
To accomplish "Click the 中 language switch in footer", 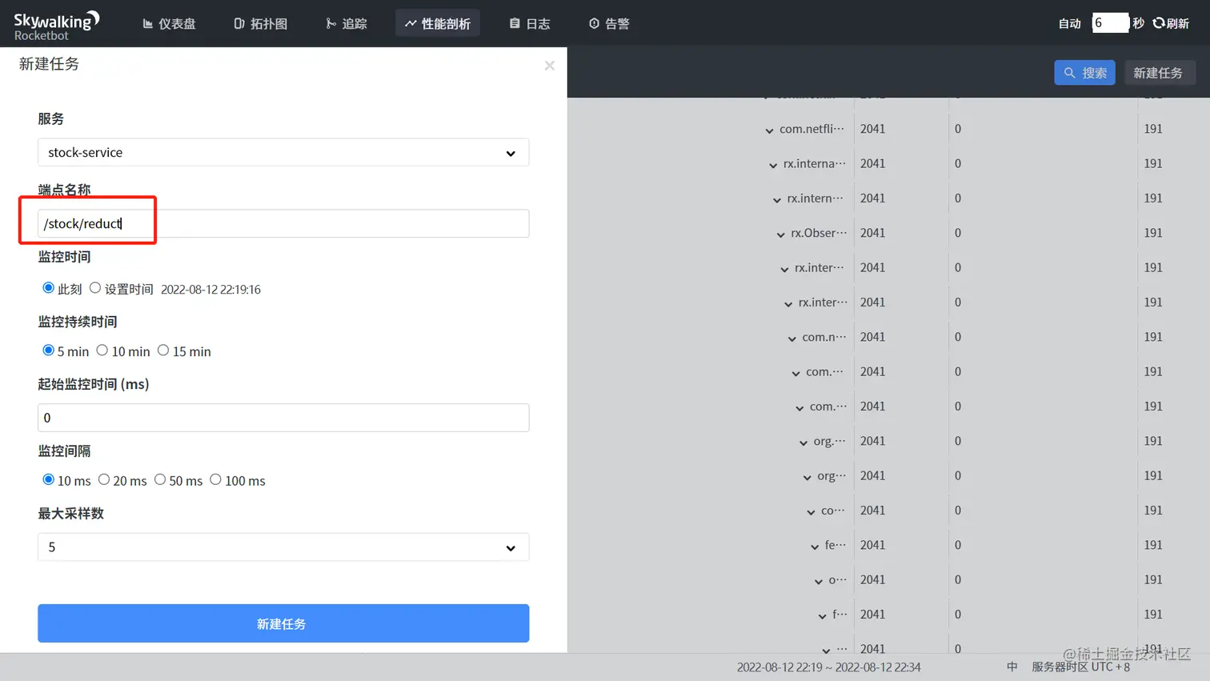I will 1012,667.
